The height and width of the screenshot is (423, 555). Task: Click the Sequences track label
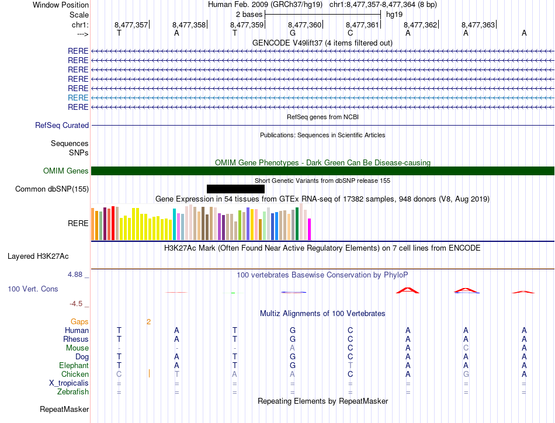pyautogui.click(x=70, y=143)
